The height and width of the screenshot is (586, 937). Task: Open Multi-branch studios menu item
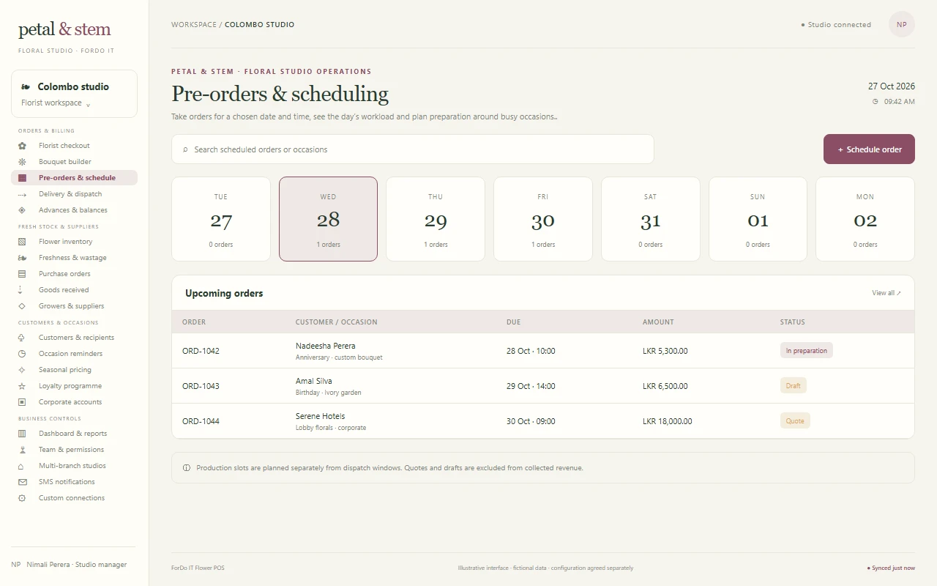(x=74, y=466)
